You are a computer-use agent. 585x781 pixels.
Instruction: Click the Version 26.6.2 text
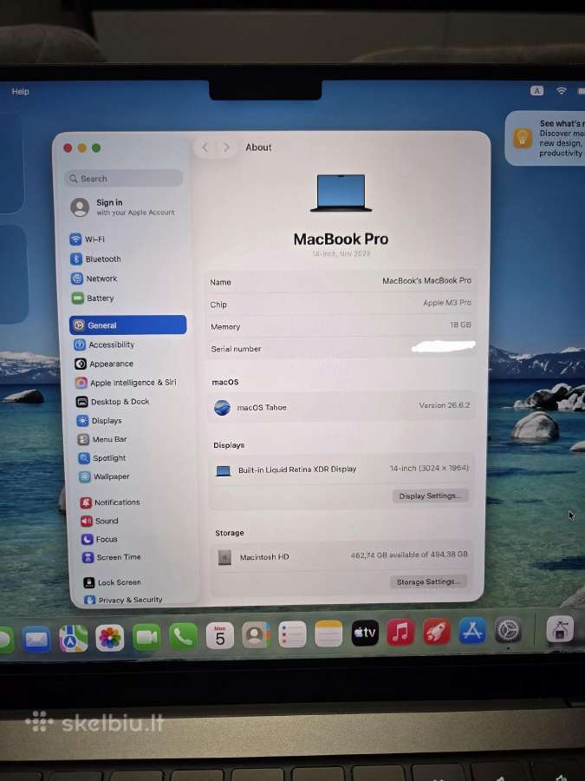point(445,405)
